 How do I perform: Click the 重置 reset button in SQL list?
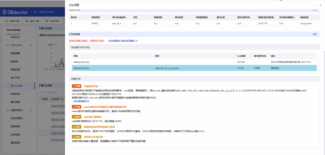44,99
